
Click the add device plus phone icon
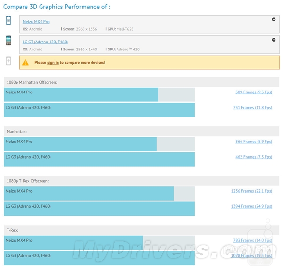[x=8, y=61]
